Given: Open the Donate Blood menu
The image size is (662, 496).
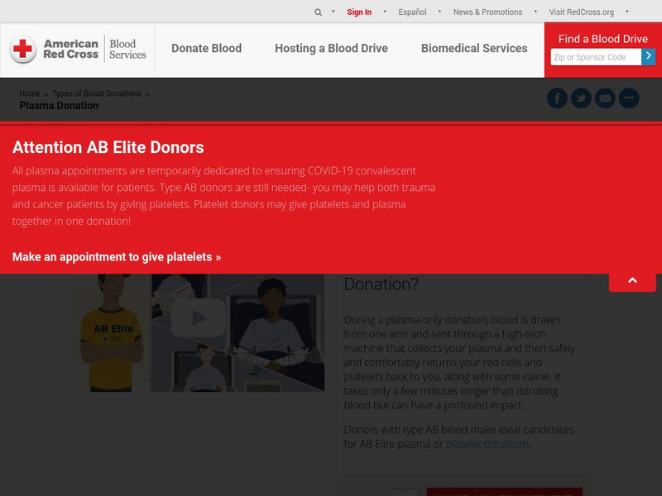Looking at the screenshot, I should (x=206, y=49).
